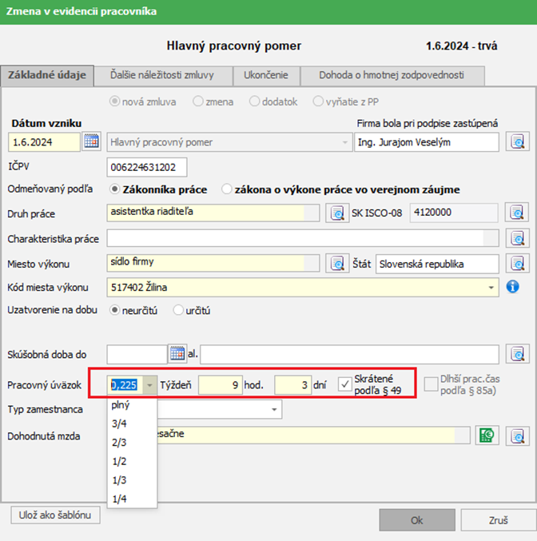Switch to Základné údaje tab
The height and width of the screenshot is (541, 537).
pyautogui.click(x=47, y=75)
